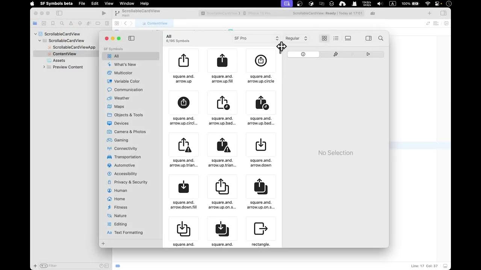Toggle Xcode inspectors panel
481x270 pixels.
click(x=443, y=13)
